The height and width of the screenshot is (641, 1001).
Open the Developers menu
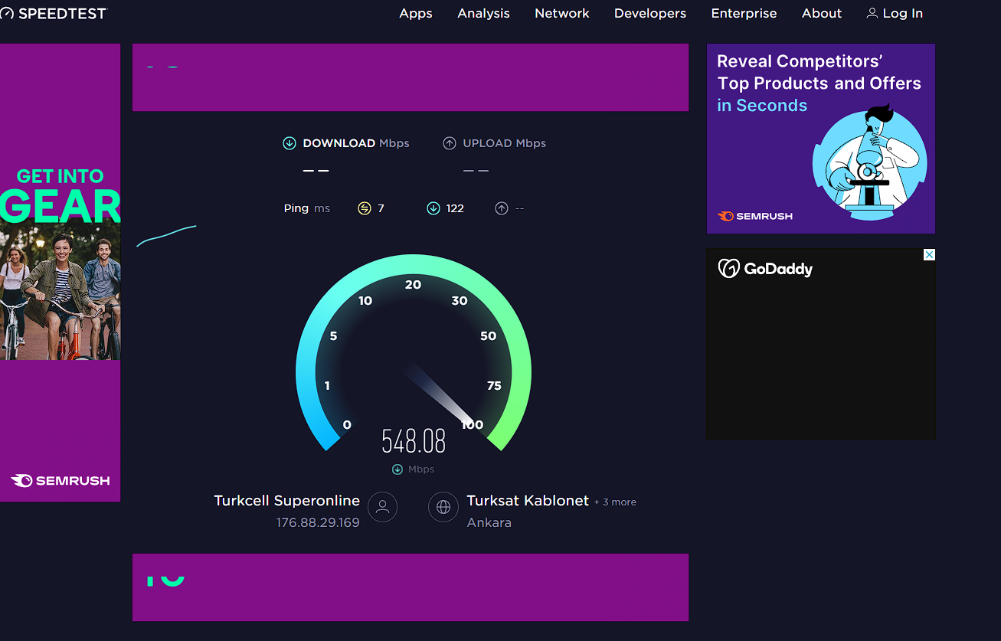pos(650,13)
